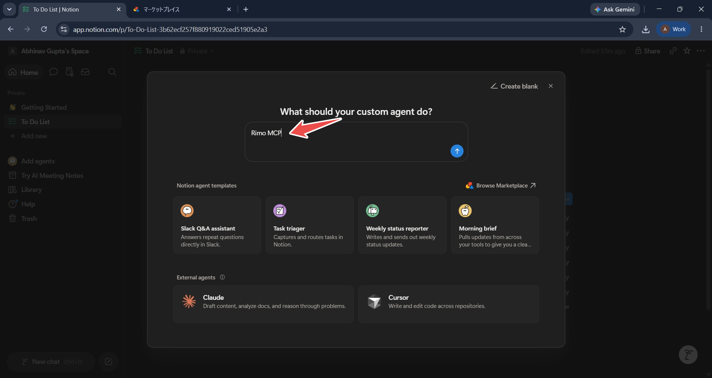
Task: Select the Claude external agent
Action: point(263,304)
